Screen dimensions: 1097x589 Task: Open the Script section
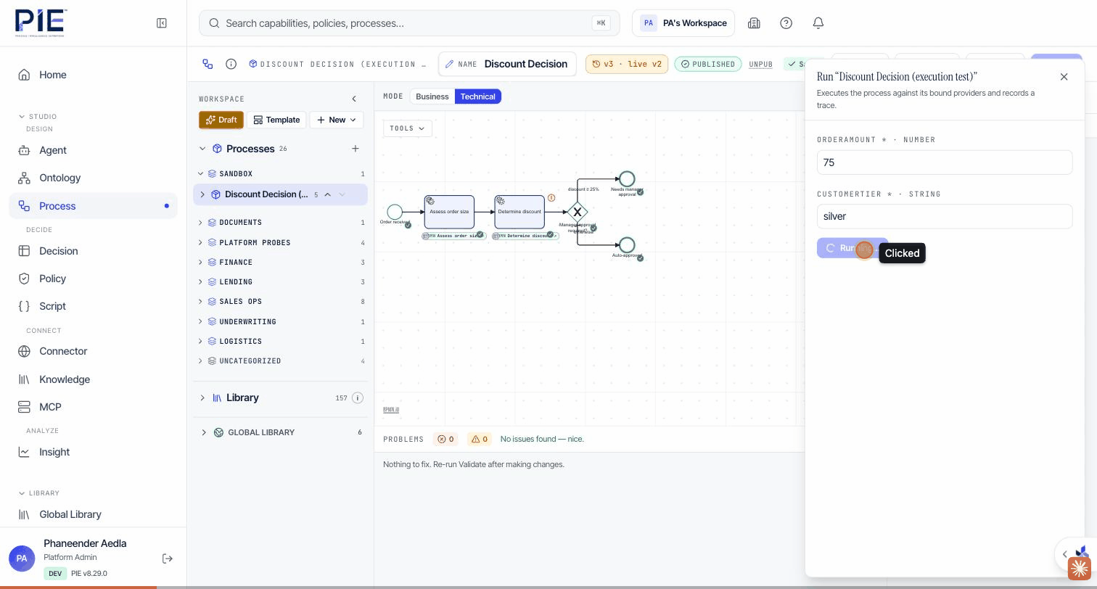93,306
